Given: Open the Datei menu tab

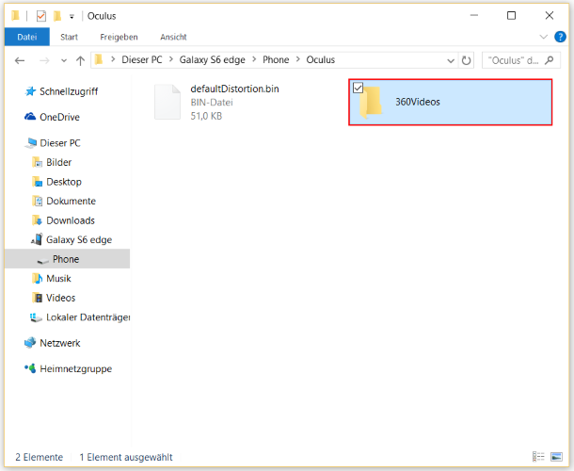Looking at the screenshot, I should point(27,37).
